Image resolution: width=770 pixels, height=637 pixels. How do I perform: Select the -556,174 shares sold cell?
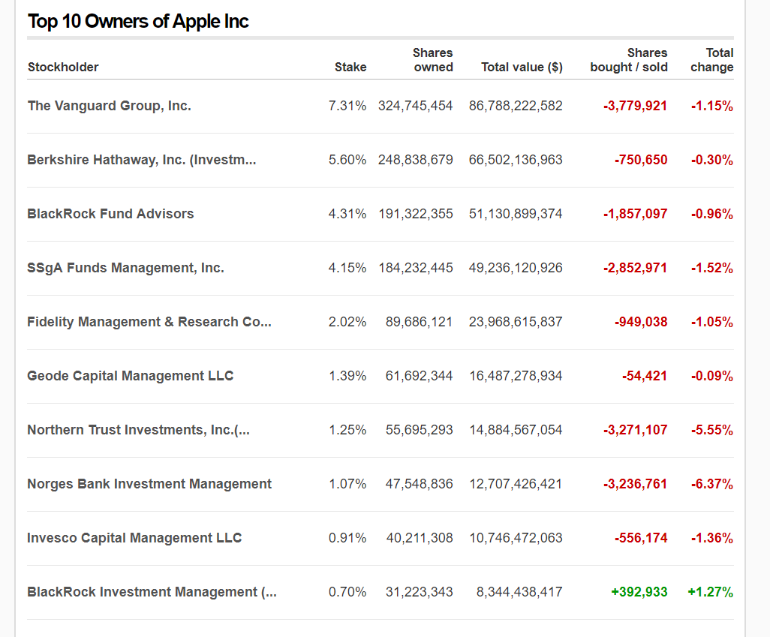point(641,538)
